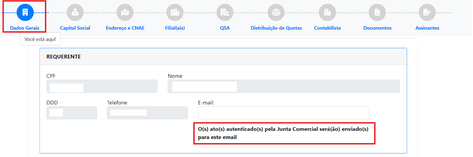Click the Telefone field
This screenshot has height=157, width=473.
pyautogui.click(x=147, y=113)
